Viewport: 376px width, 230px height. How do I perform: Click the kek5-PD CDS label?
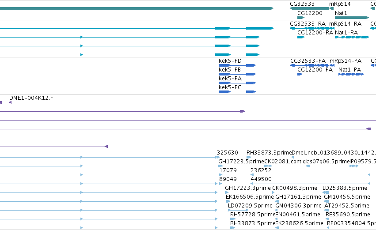230,61
